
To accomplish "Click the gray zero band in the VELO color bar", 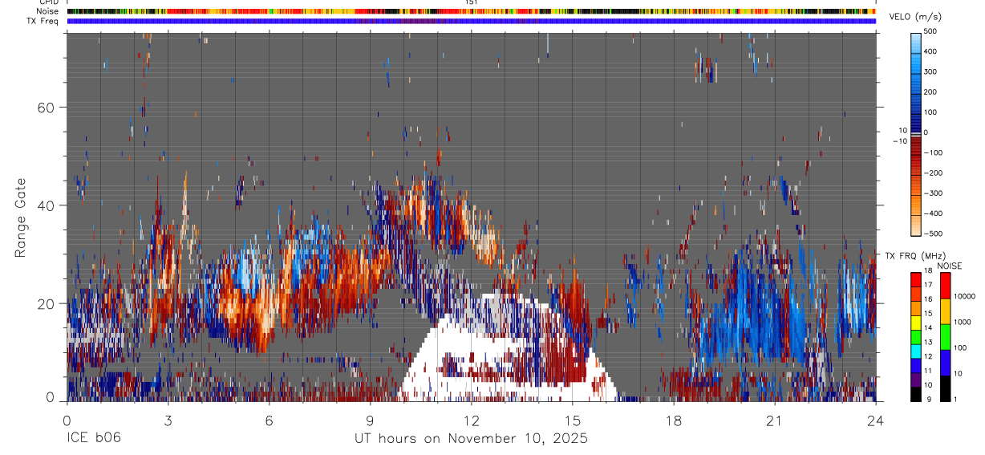I will pos(916,133).
